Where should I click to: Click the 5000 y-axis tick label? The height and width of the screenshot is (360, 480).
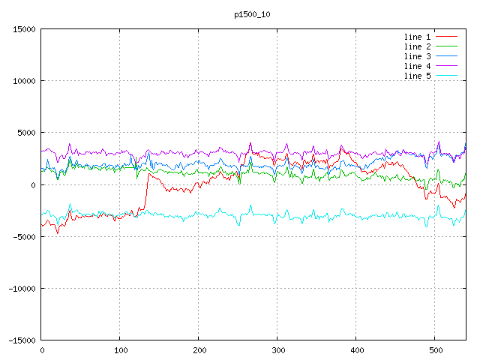click(26, 133)
